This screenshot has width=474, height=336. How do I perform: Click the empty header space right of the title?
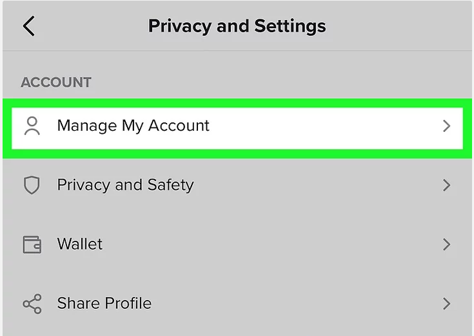399,26
